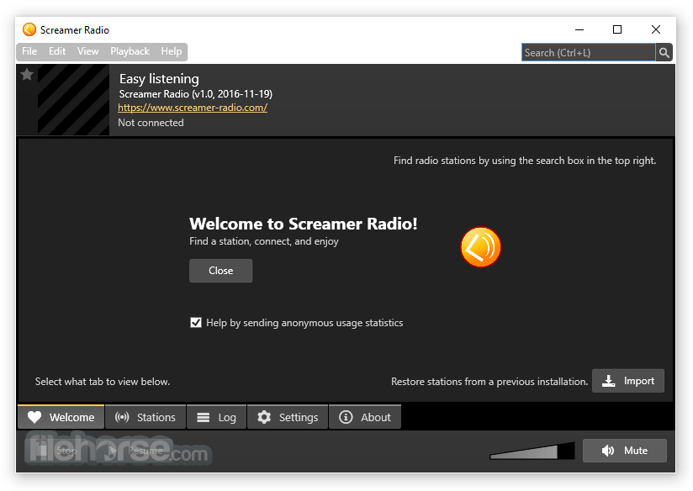The height and width of the screenshot is (491, 693).
Task: Click the Close button on welcome panel
Action: [x=221, y=271]
